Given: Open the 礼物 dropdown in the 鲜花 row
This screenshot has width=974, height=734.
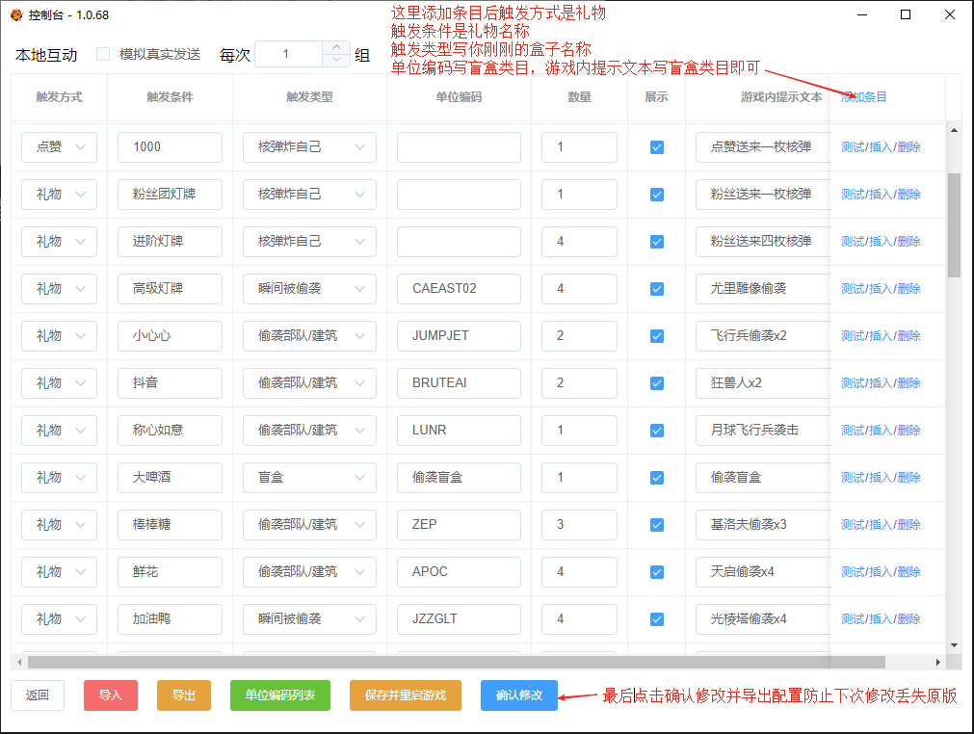Looking at the screenshot, I should click(58, 571).
